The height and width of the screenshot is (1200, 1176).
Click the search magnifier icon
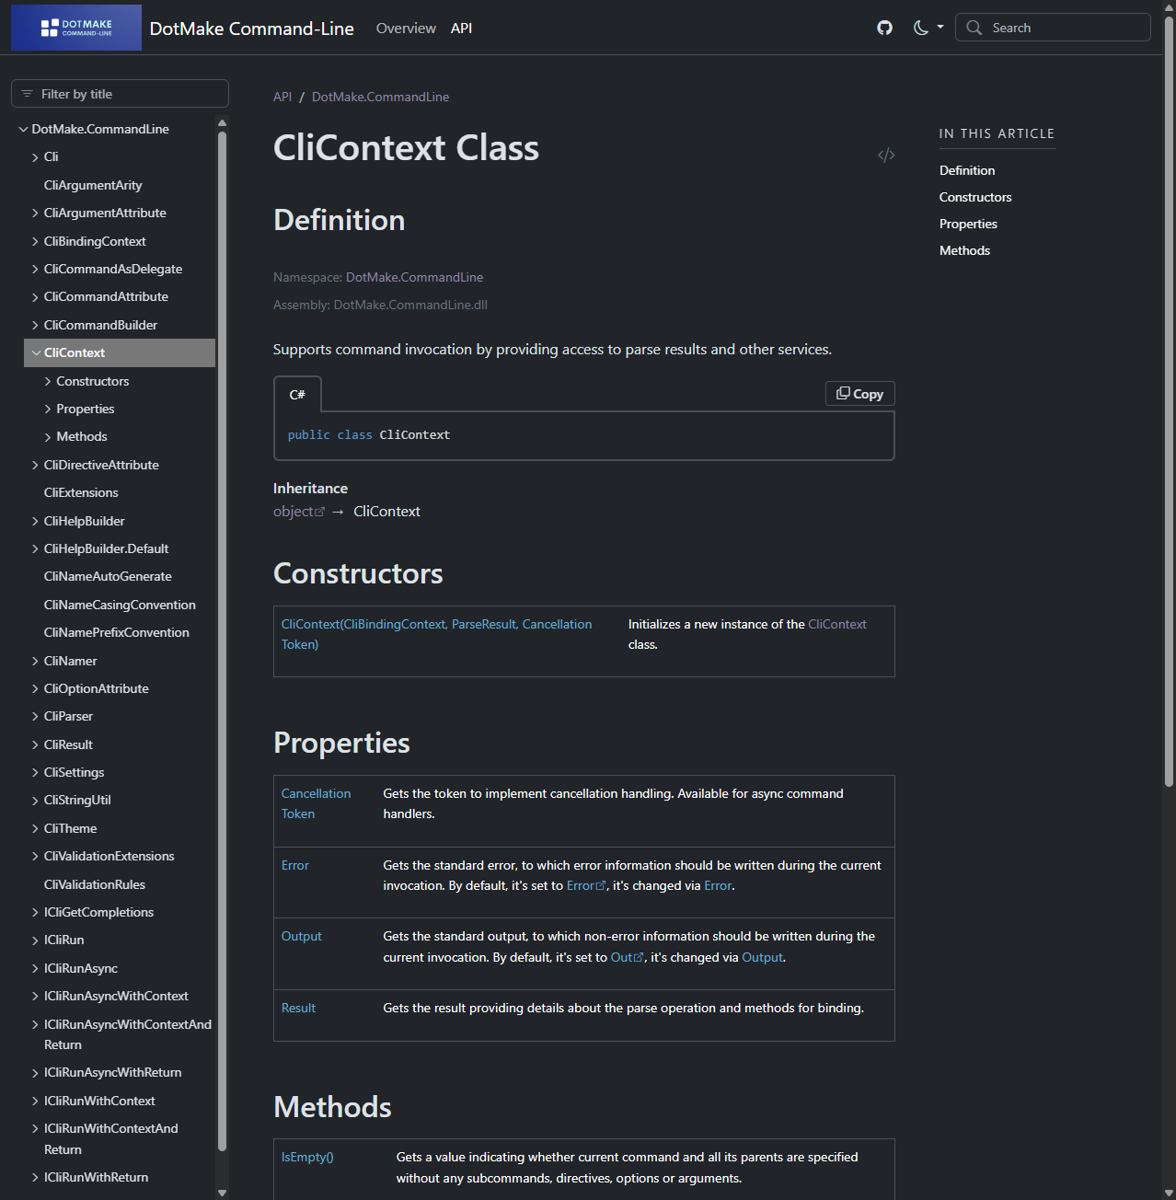point(974,28)
